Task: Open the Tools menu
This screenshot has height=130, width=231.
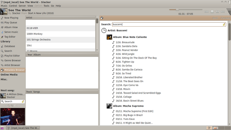Action: [46, 6]
